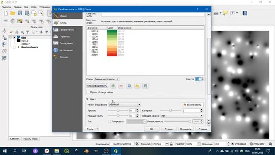Open Blender from the taskbar
Screen dimensions: 275x155
pos(86,151)
